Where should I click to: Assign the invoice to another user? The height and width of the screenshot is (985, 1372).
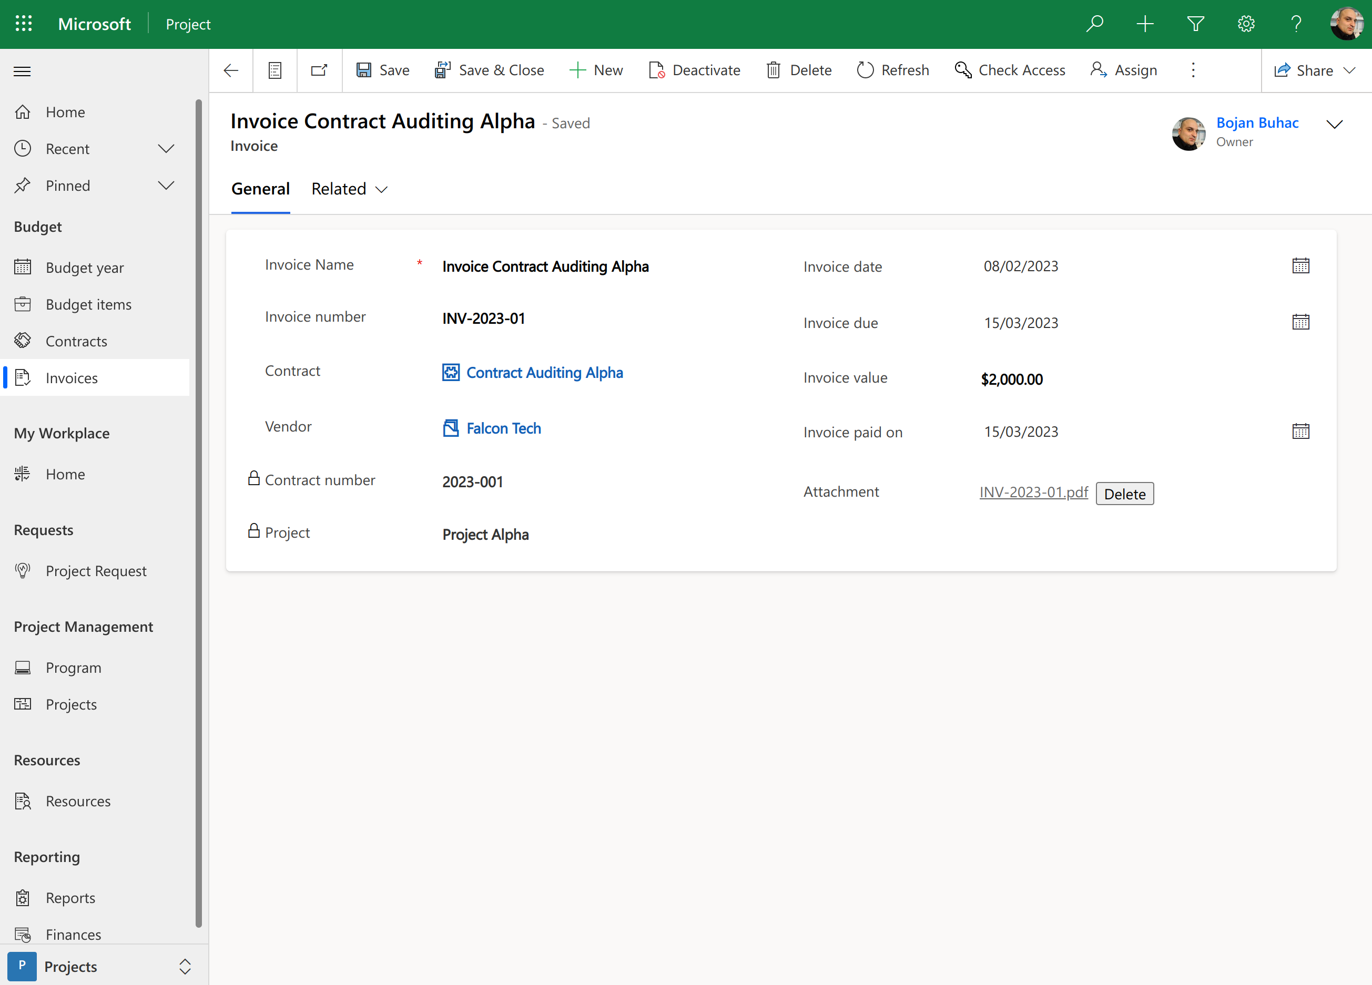(x=1123, y=70)
